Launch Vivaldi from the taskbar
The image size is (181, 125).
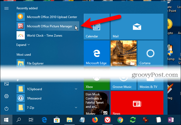coord(108,120)
